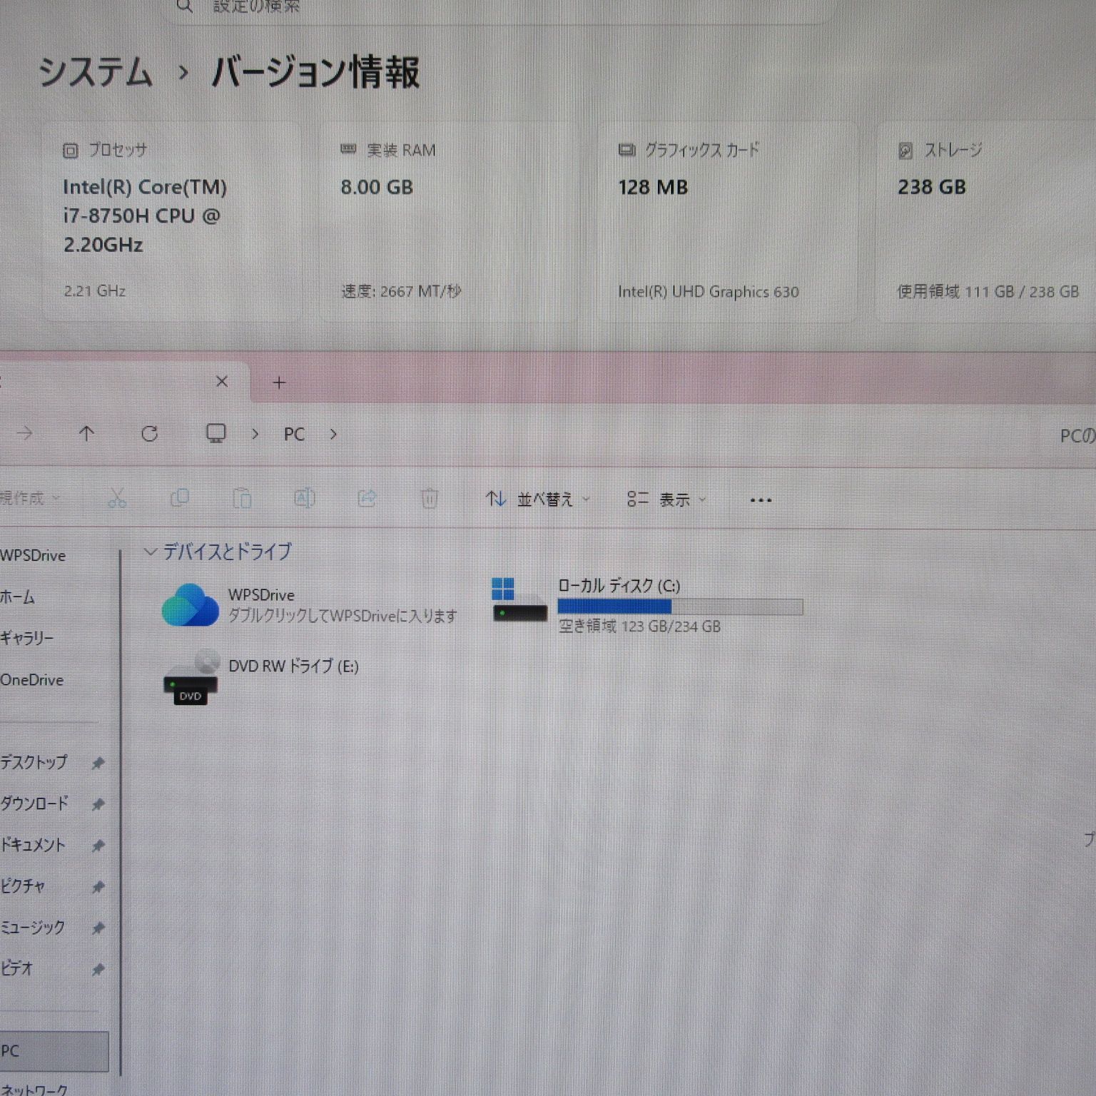Click text 使用領域 111 GB / 238 GB
Image resolution: width=1096 pixels, height=1096 pixels.
pyautogui.click(x=988, y=291)
